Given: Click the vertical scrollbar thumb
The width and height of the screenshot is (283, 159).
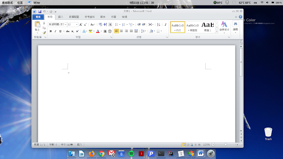Looking at the screenshot, I should point(241,62).
